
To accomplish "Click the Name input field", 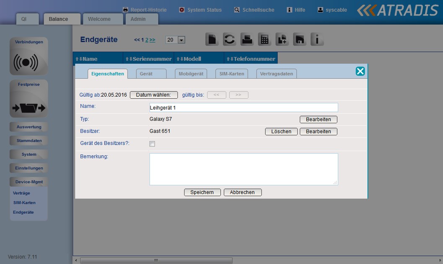I will (244, 108).
